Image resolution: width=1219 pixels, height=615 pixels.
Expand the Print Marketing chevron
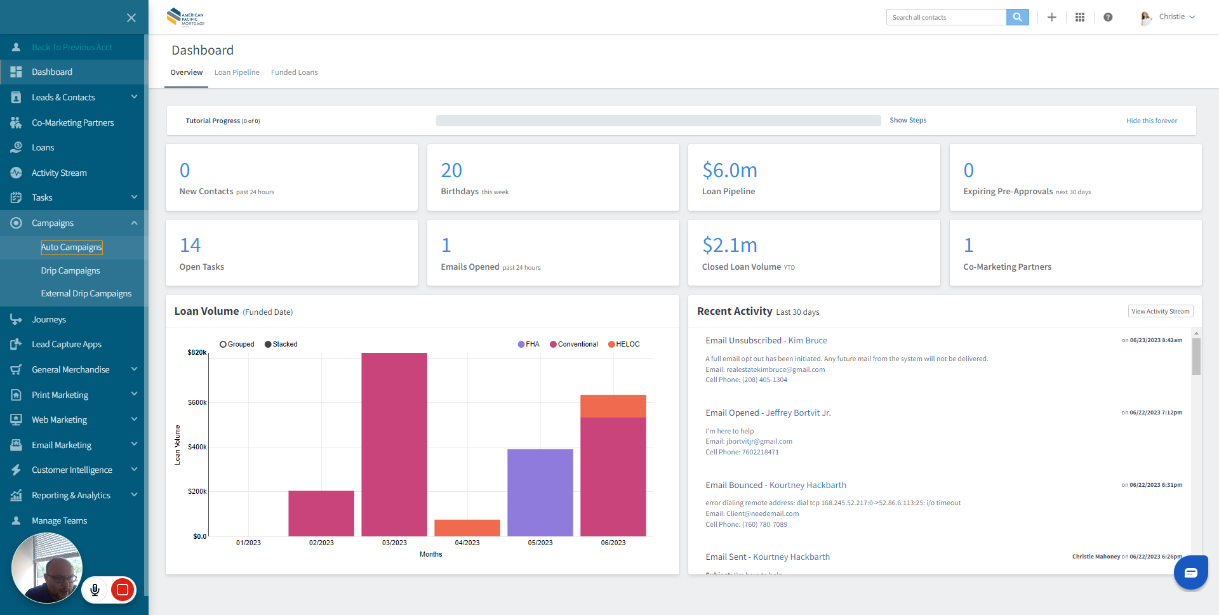pos(134,394)
